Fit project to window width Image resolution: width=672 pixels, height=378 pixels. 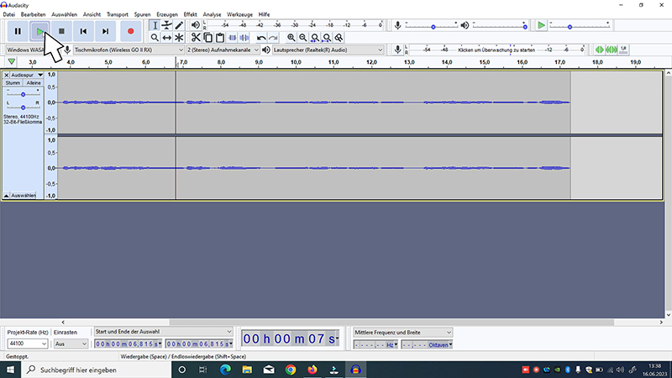(327, 38)
